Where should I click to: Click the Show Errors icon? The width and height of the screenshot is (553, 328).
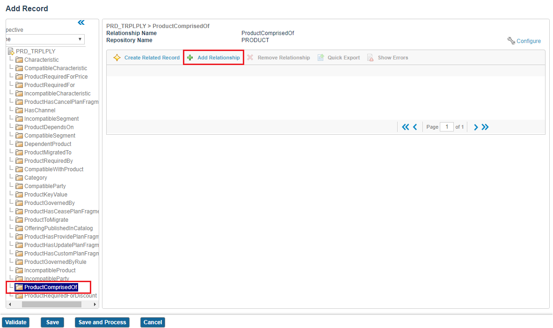(x=371, y=58)
